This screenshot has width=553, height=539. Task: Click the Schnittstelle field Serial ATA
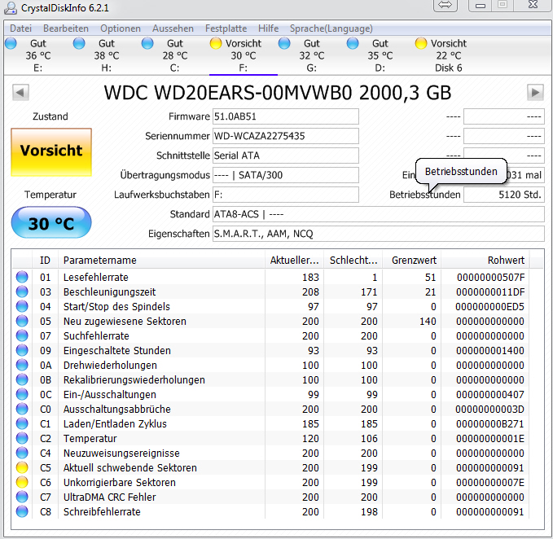click(x=286, y=156)
